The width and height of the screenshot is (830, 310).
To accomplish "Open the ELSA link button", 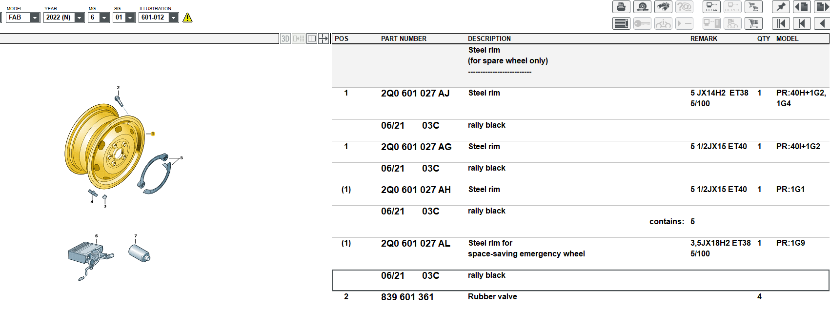I will 711,7.
